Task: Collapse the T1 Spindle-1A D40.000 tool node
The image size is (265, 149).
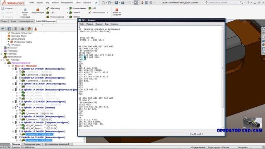Action: [13, 69]
